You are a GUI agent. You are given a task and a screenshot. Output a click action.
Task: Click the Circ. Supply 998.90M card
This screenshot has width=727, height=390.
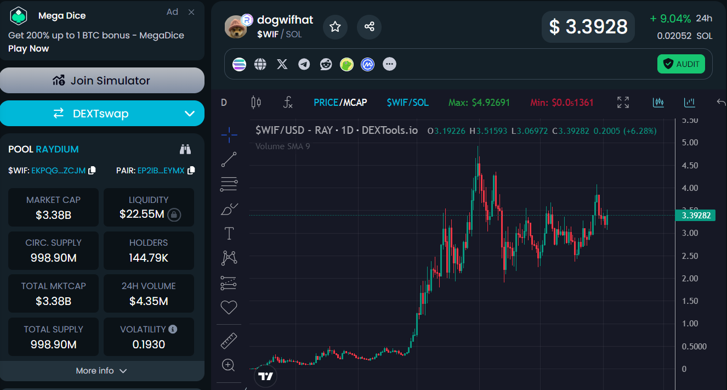point(53,250)
